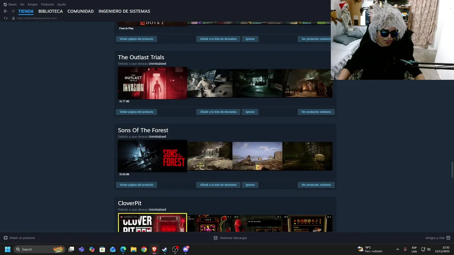Click the plus icon for Añadir un producto
Viewport: 454px width, 255px height.
coord(5,238)
